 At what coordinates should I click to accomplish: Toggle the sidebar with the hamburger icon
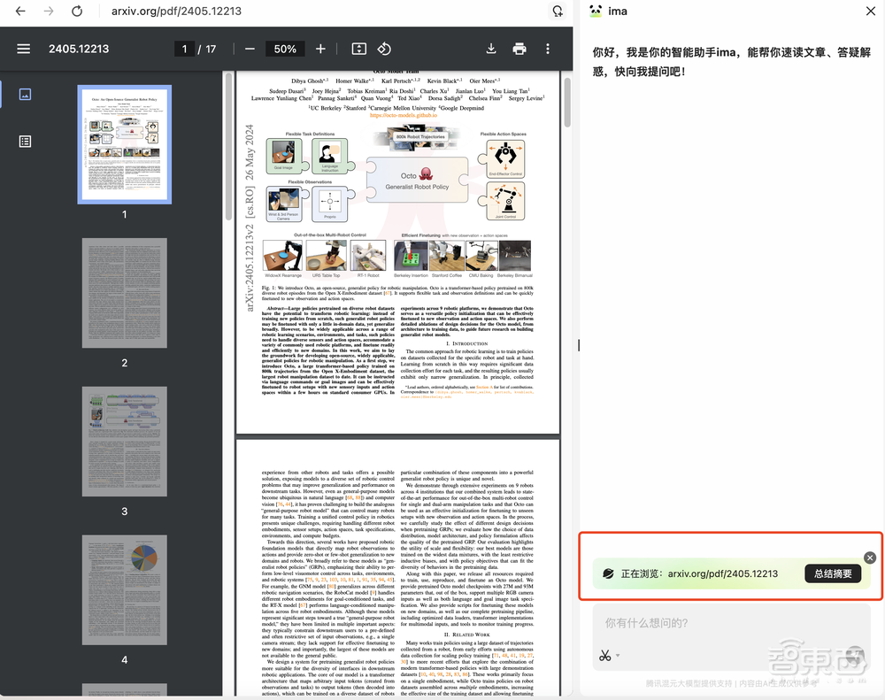click(x=23, y=49)
